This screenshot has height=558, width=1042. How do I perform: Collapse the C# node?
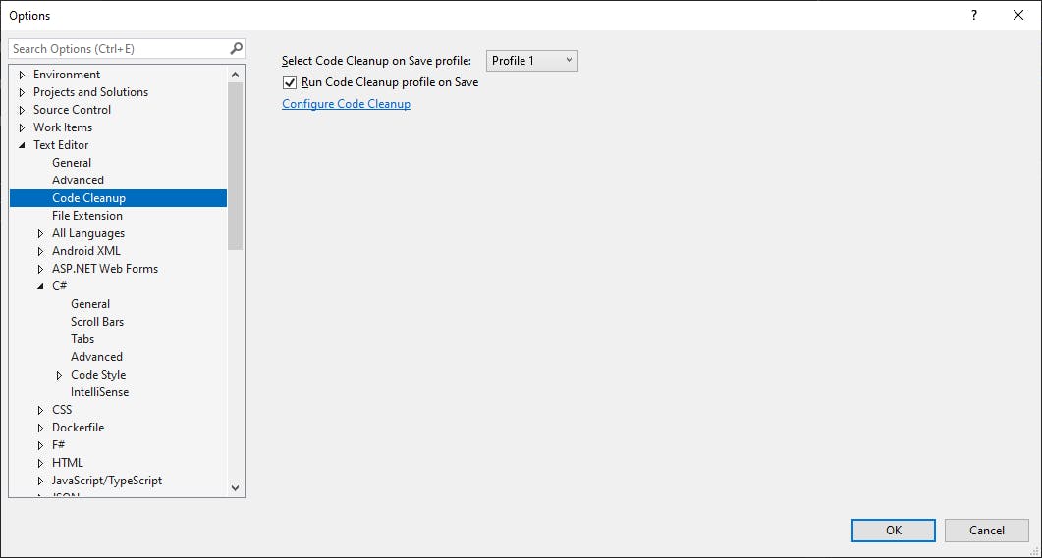[x=40, y=286]
